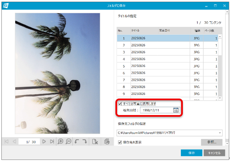Jump to last page icon
The image size is (230, 161).
pyautogui.click(x=52, y=142)
